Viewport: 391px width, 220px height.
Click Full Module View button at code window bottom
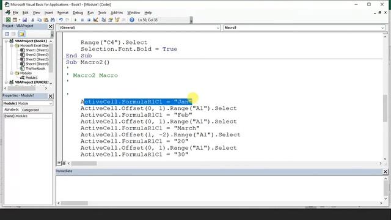(64, 163)
